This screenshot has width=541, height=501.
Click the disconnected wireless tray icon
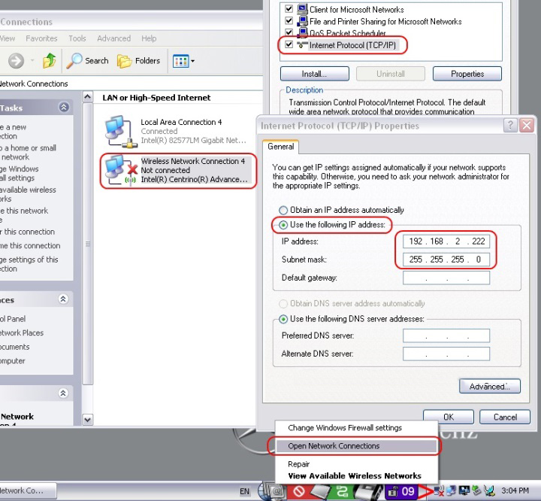(x=439, y=490)
